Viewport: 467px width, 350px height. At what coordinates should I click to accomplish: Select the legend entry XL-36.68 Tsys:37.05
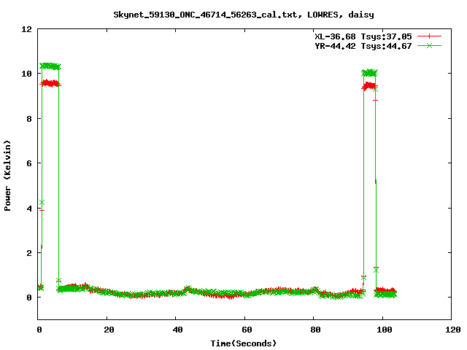363,36
